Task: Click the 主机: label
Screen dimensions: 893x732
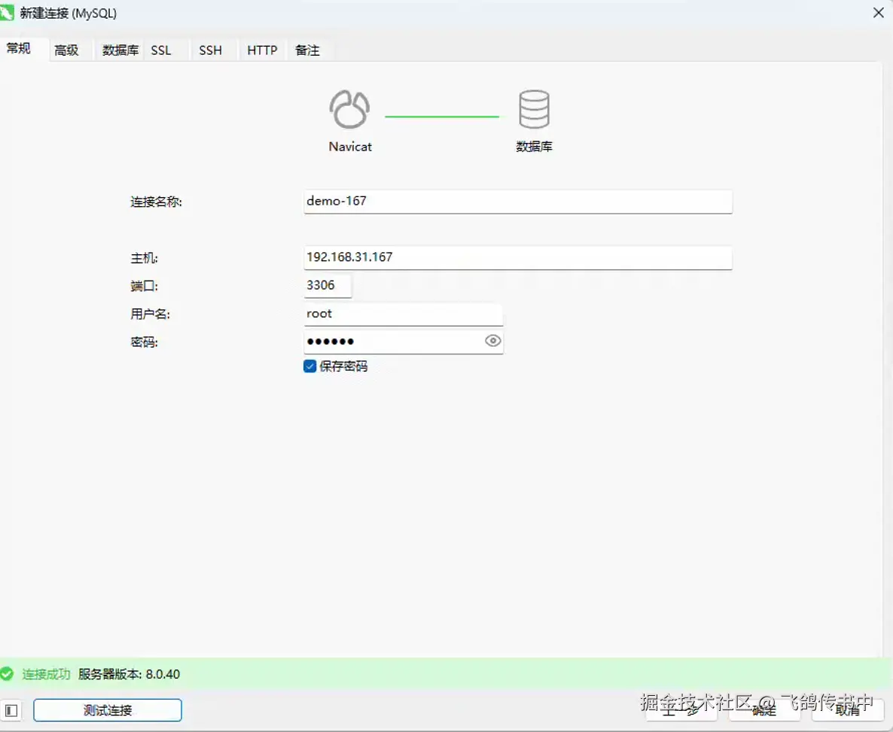Action: point(144,258)
